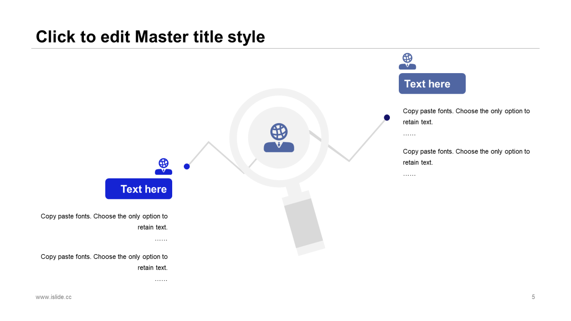571x321 pixels.
Task: Click the first left-side Copy paste fonts paragraph
Action: click(x=104, y=222)
